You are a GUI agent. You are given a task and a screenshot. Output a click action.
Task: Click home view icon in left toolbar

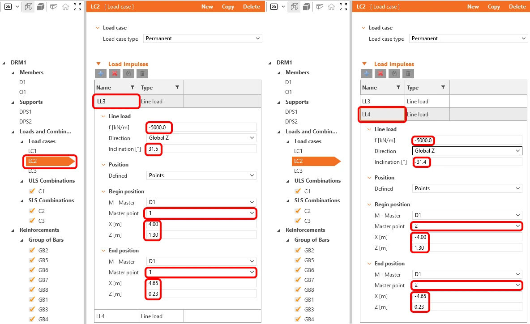pos(65,6)
